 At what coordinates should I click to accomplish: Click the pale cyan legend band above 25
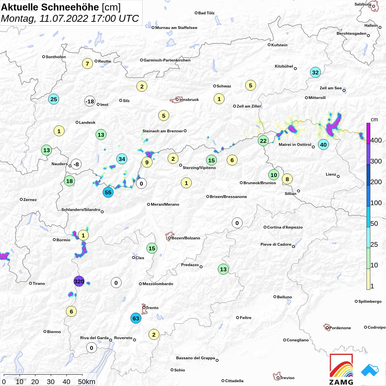click(368, 238)
